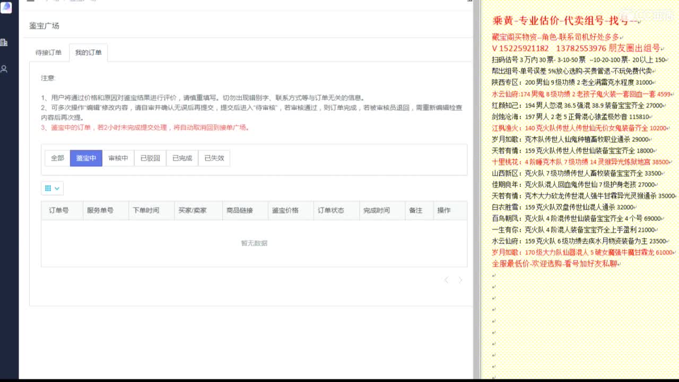The width and height of the screenshot is (679, 382).
Task: Click the app logo icon in sidebar
Action: point(6,7)
